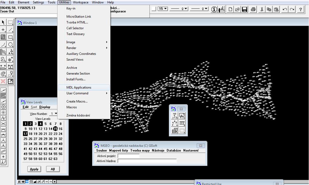Toggle level 1 in View Levels
309x185 pixels.
click(x=25, y=124)
